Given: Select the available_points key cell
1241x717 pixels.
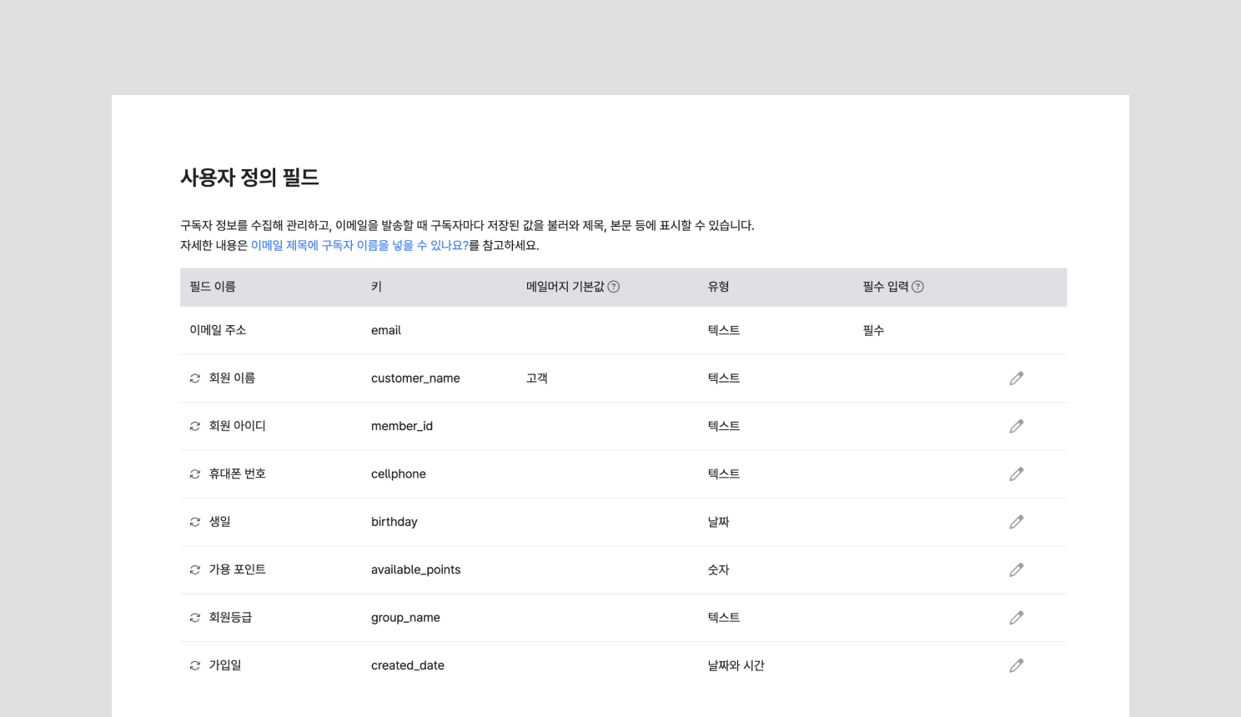Looking at the screenshot, I should pos(416,570).
